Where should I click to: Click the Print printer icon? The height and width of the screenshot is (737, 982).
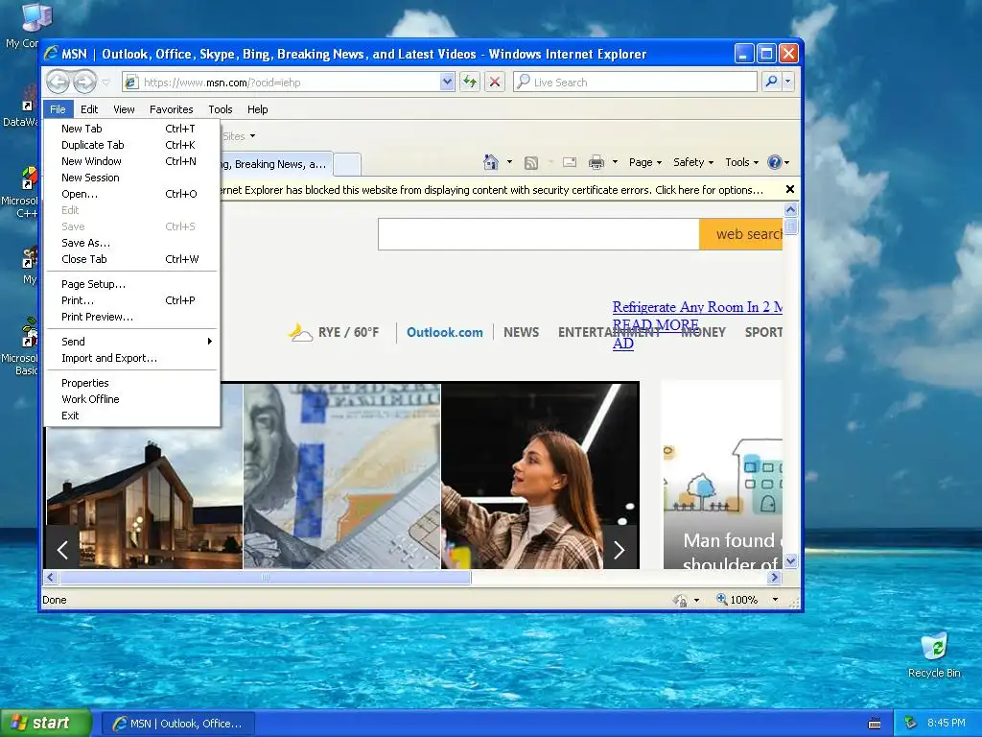pyautogui.click(x=596, y=162)
